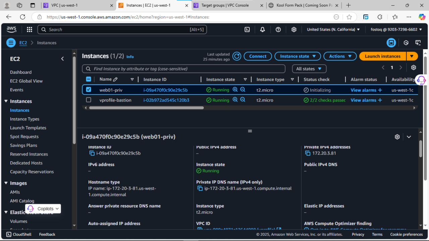
Task: Focus the Find Instance by attribute field
Action: coord(184,69)
